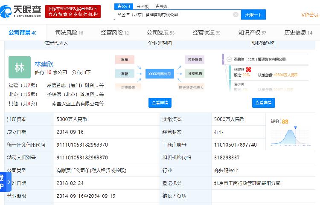The image size is (320, 205).
Task: Click the 分支机构 box in diagram
Action: (x=195, y=74)
